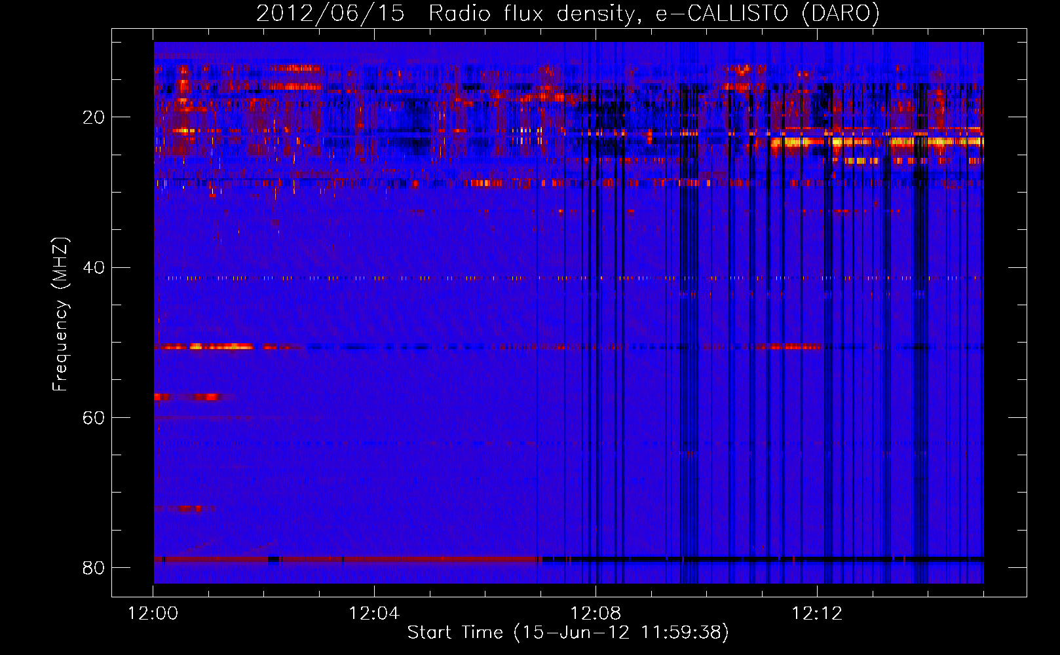Viewport: 1060px width, 655px height.
Task: Click the 'Frequency (MHZ)' axis label
Action: pyautogui.click(x=60, y=314)
